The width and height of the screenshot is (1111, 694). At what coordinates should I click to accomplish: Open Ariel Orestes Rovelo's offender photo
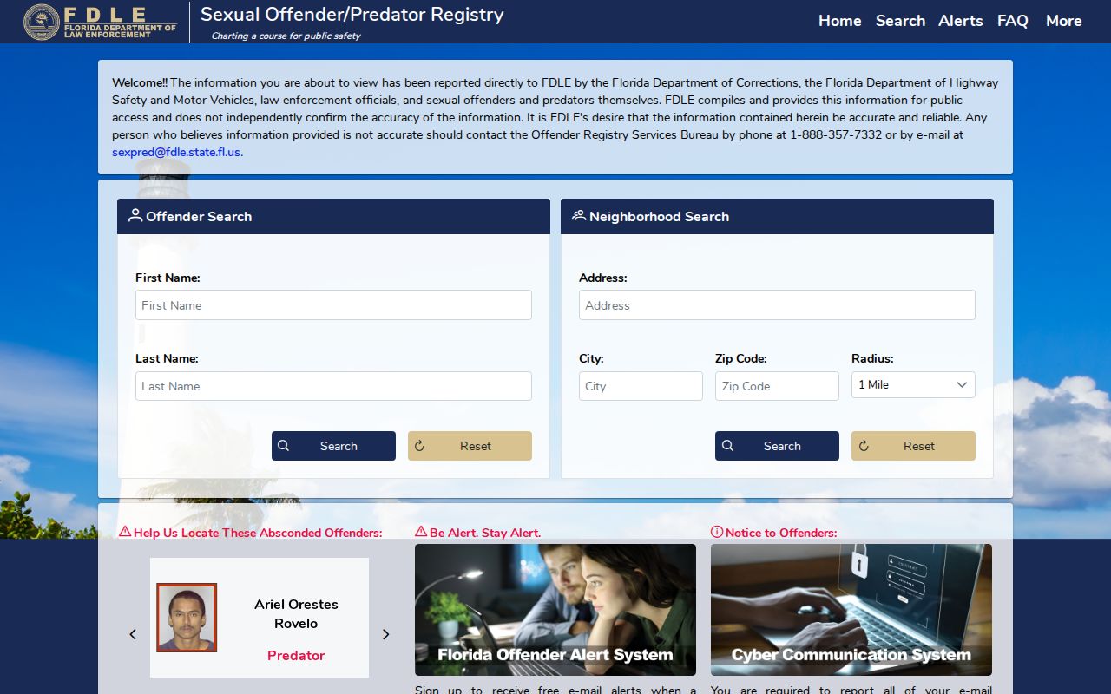click(x=187, y=618)
